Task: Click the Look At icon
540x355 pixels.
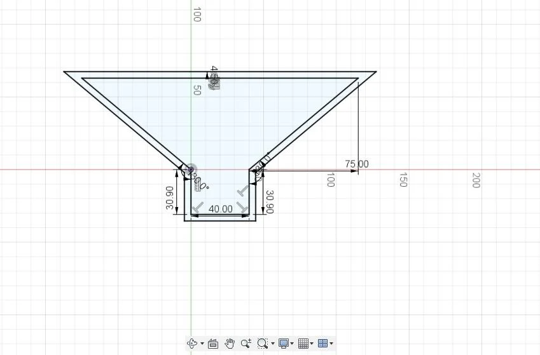Action: pyautogui.click(x=213, y=344)
